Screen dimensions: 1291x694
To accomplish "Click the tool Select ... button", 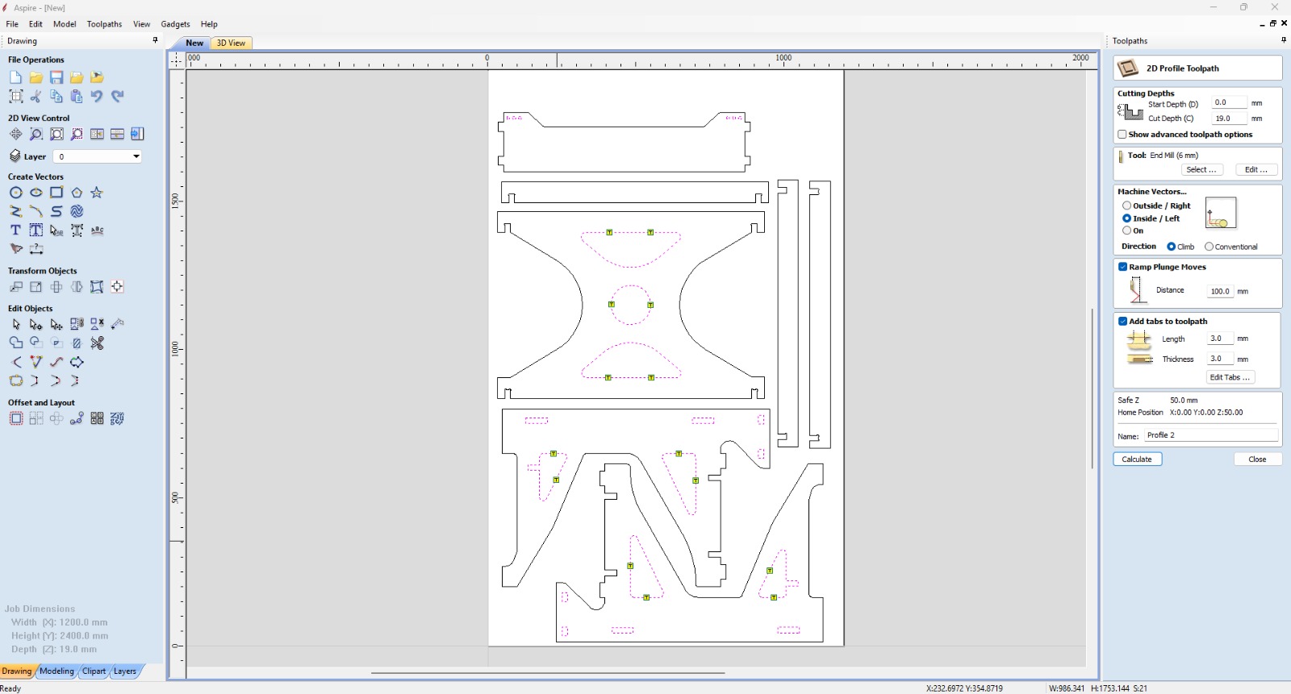I will (x=1202, y=169).
